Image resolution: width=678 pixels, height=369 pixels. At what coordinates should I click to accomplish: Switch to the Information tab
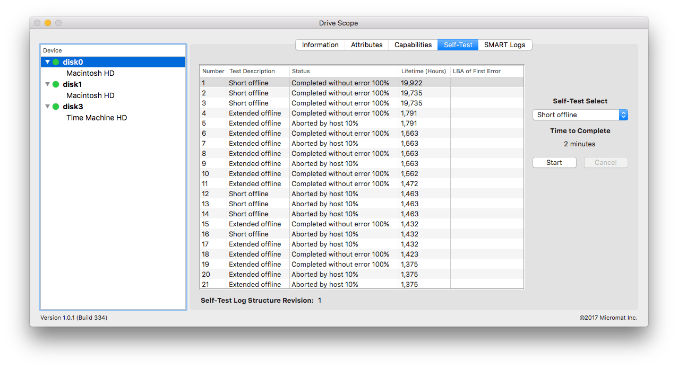click(x=320, y=45)
